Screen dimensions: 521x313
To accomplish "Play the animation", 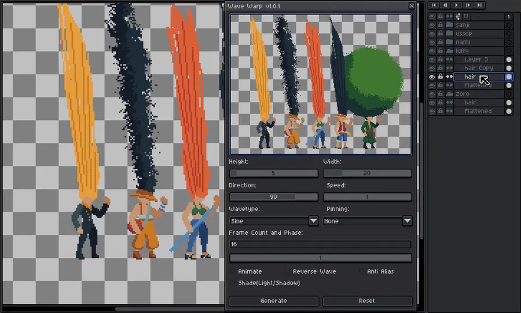I will tap(457, 5).
